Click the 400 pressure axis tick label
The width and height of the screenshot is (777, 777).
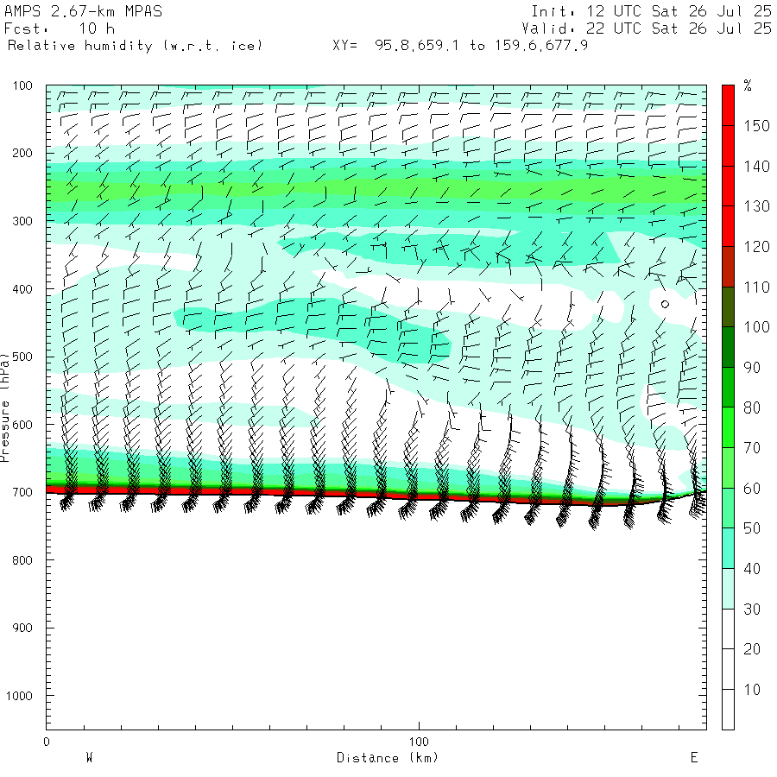pyautogui.click(x=22, y=289)
